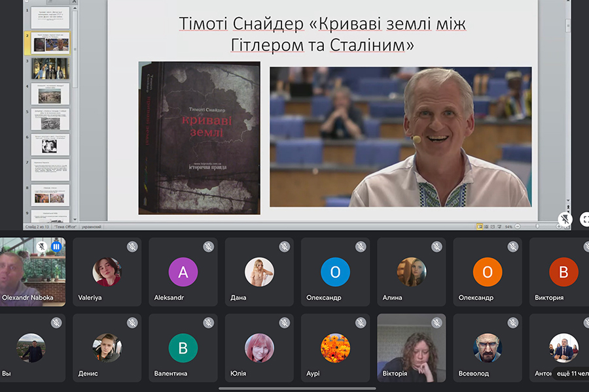Click the muted mic icon on Дана's tile
The image size is (589, 392).
[x=285, y=246]
